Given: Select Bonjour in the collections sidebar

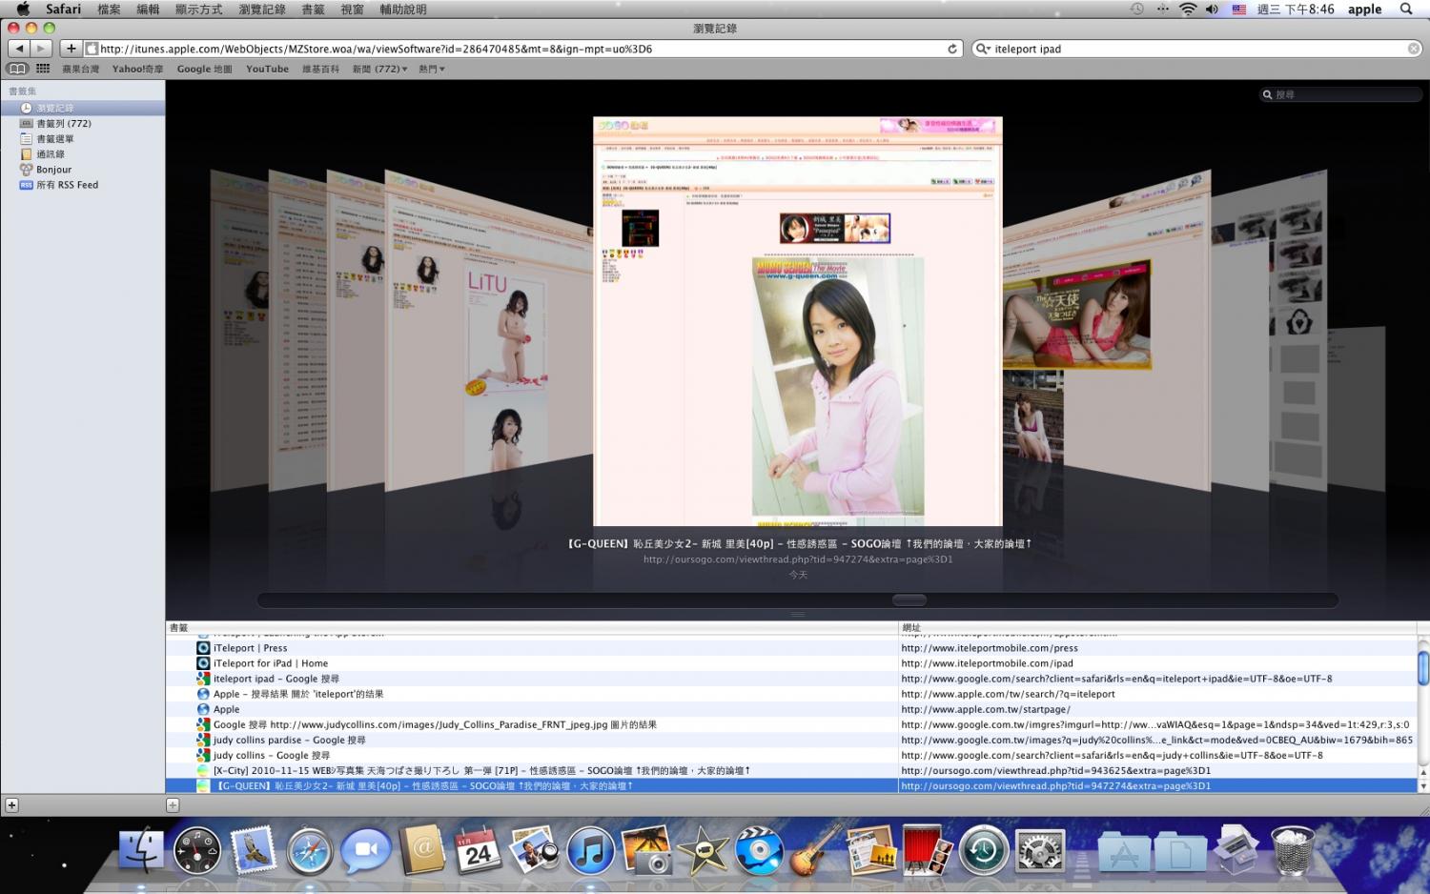Looking at the screenshot, I should point(53,170).
